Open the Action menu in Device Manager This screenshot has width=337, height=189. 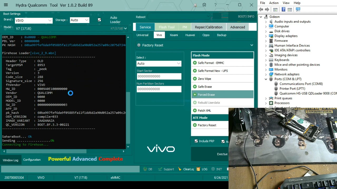(x=274, y=3)
